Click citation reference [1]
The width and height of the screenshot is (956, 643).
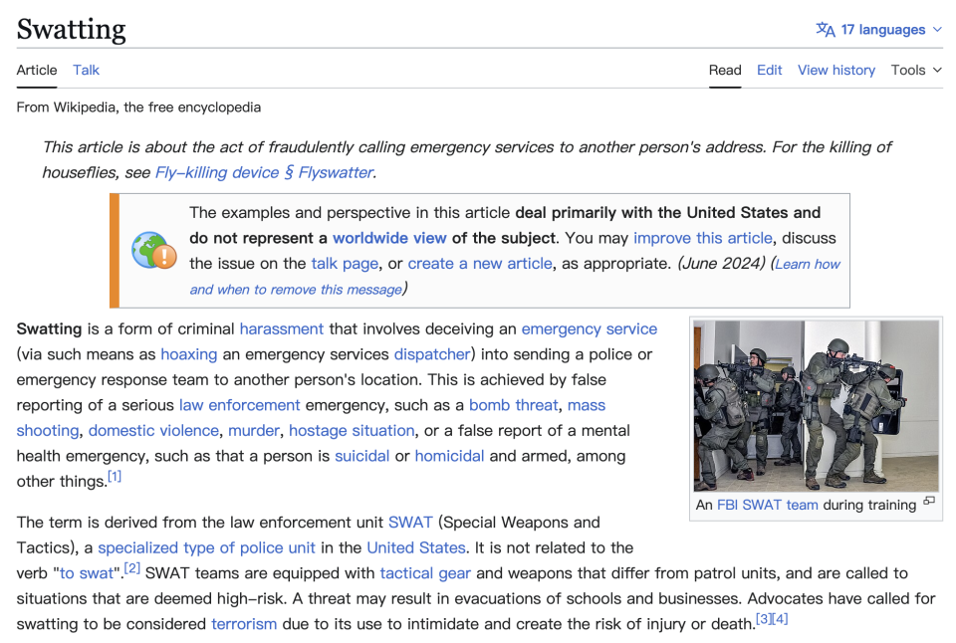pos(115,476)
